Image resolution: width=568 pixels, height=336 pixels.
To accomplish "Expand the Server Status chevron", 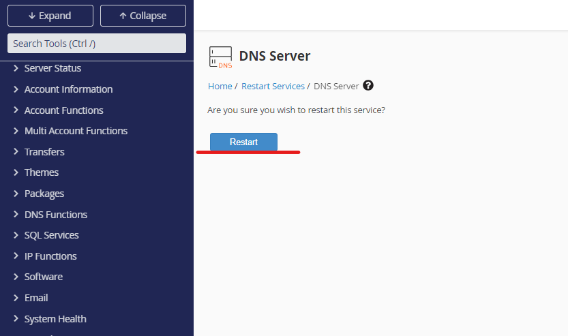I will click(x=16, y=68).
